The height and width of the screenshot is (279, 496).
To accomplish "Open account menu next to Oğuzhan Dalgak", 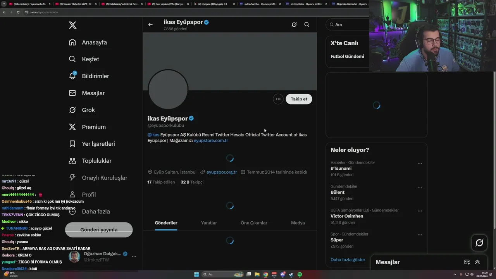I will (x=134, y=257).
